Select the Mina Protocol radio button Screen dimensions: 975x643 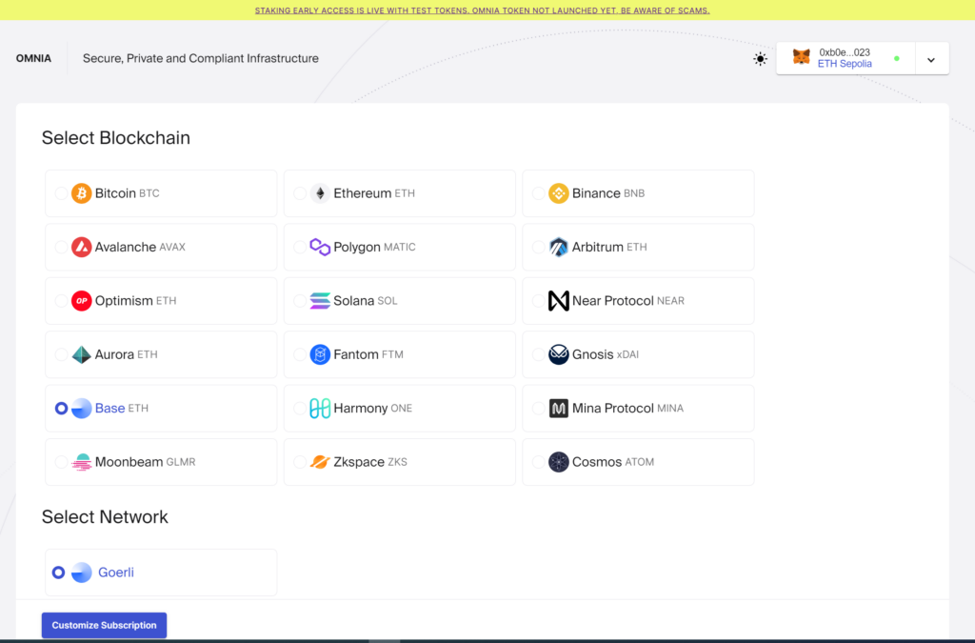(x=539, y=409)
